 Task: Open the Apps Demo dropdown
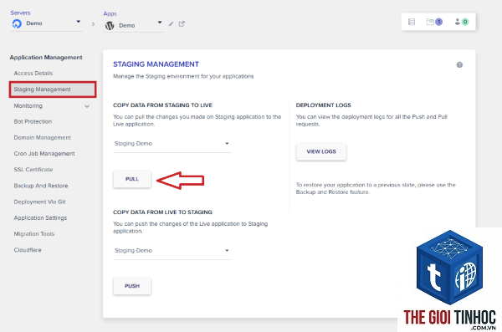point(134,25)
